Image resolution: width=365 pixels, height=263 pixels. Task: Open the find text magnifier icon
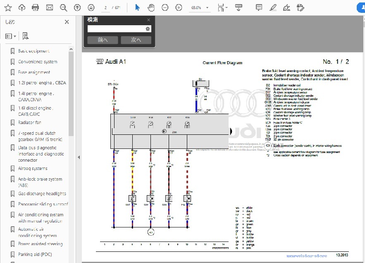point(63,8)
